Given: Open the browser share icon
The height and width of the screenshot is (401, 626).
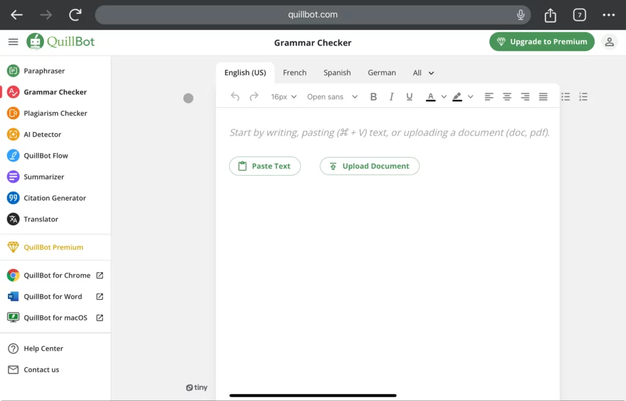Looking at the screenshot, I should pyautogui.click(x=550, y=15).
